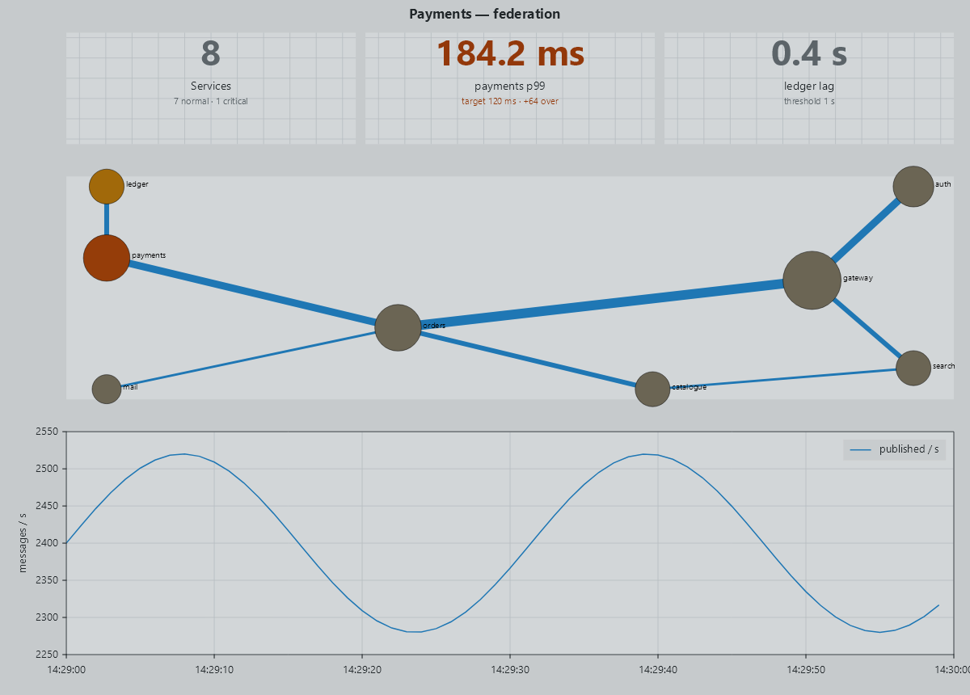The height and width of the screenshot is (695, 970).
Task: Click the mail service node
Action: 106,389
